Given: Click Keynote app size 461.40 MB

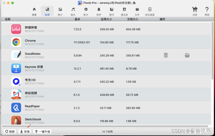Looking at the screenshot, I should point(107,69).
